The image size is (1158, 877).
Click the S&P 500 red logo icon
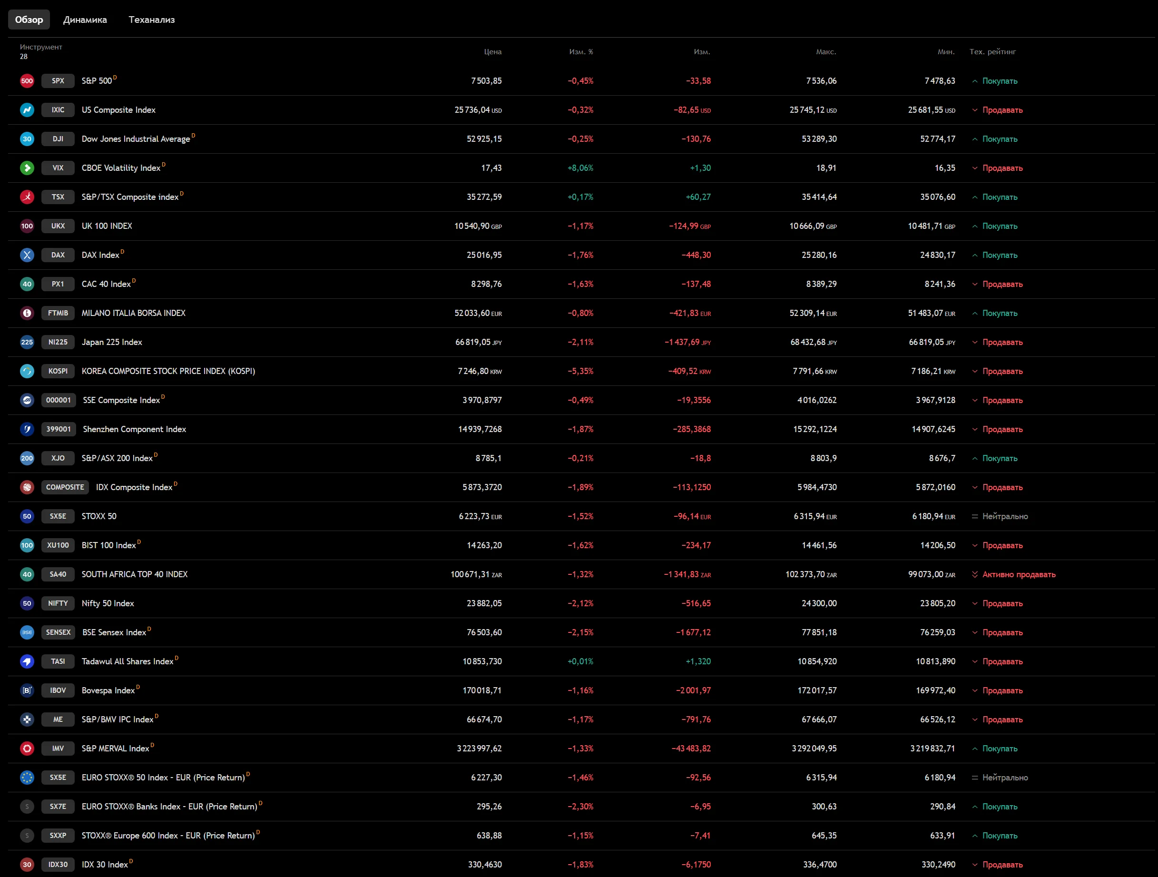(27, 80)
